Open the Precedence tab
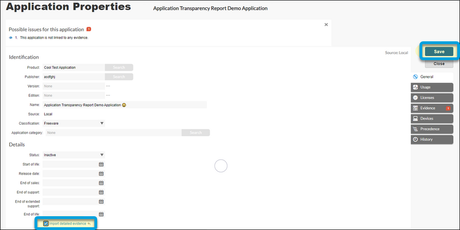Image resolution: width=460 pixels, height=230 pixels. [432, 129]
